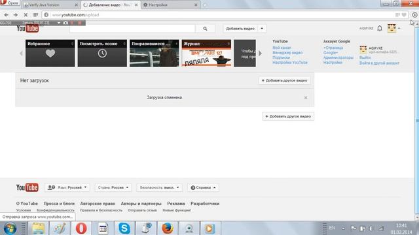Click the browser forward arrow

(16, 15)
